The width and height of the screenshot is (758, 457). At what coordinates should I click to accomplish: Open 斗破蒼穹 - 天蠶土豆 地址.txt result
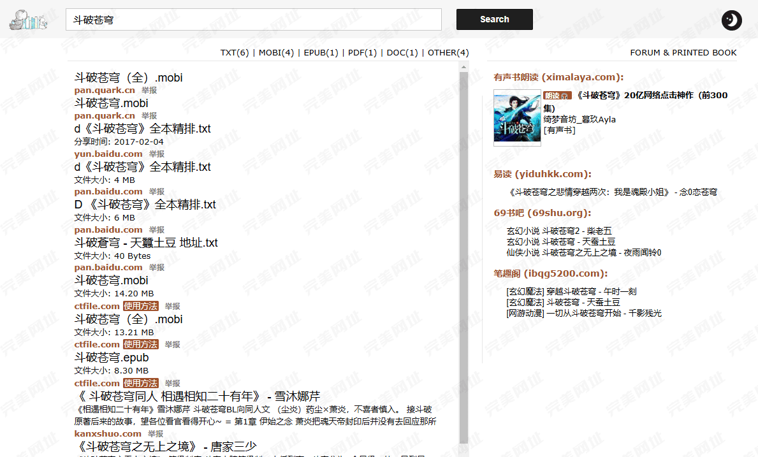pyautogui.click(x=146, y=242)
